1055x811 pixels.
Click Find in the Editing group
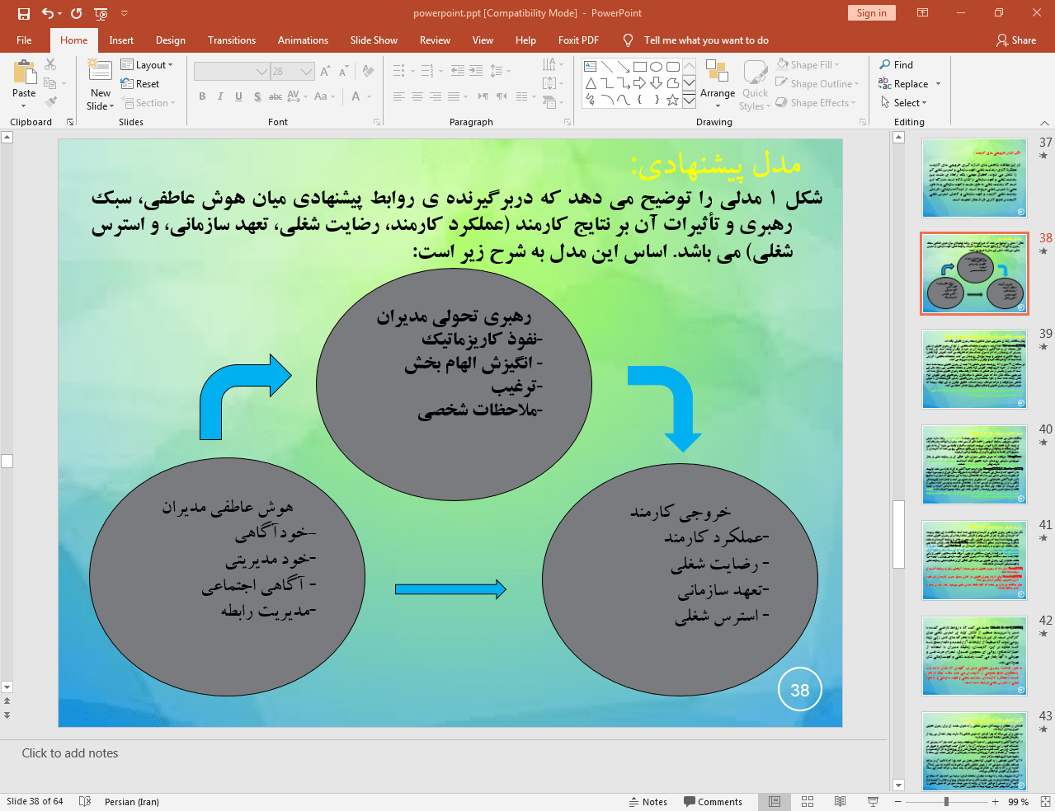click(x=897, y=64)
